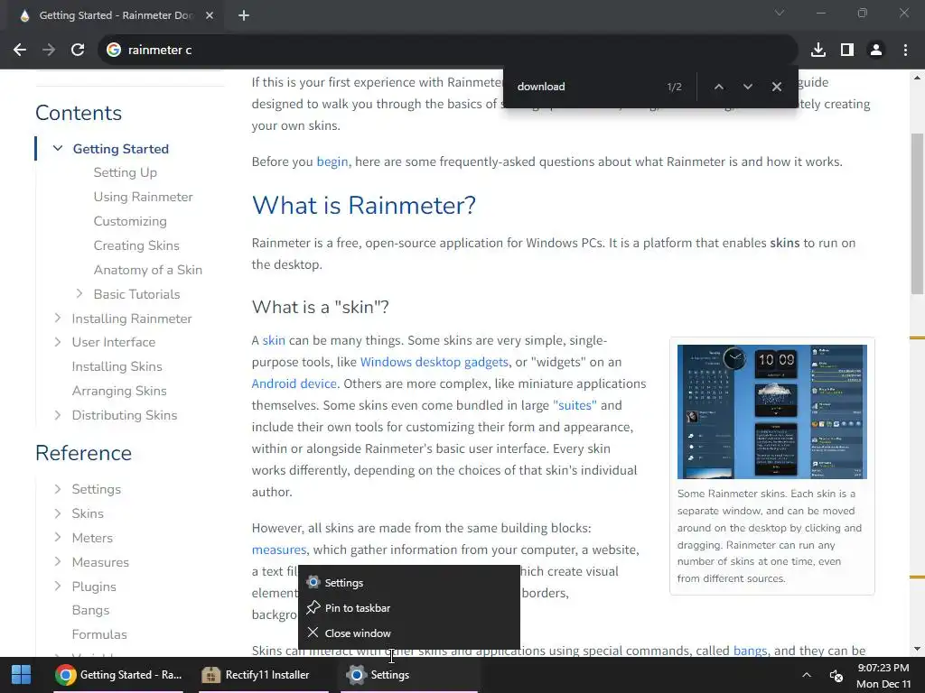Switch to Rectify11 Installer in taskbar
Viewport: 925px width, 693px height.
tap(264, 675)
